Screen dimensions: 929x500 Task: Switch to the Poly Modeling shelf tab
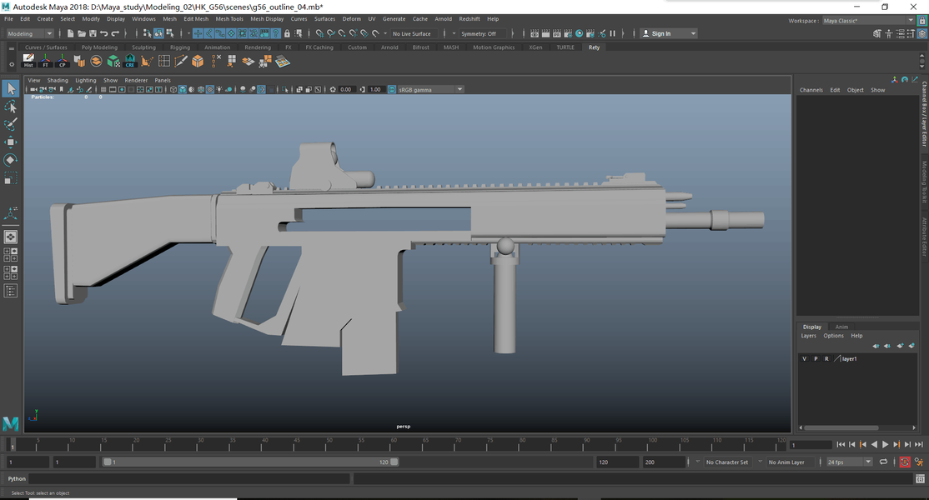pyautogui.click(x=99, y=47)
